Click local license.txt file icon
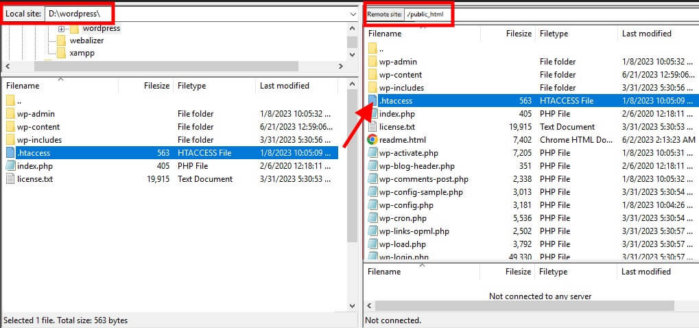The width and height of the screenshot is (699, 328). tap(10, 178)
